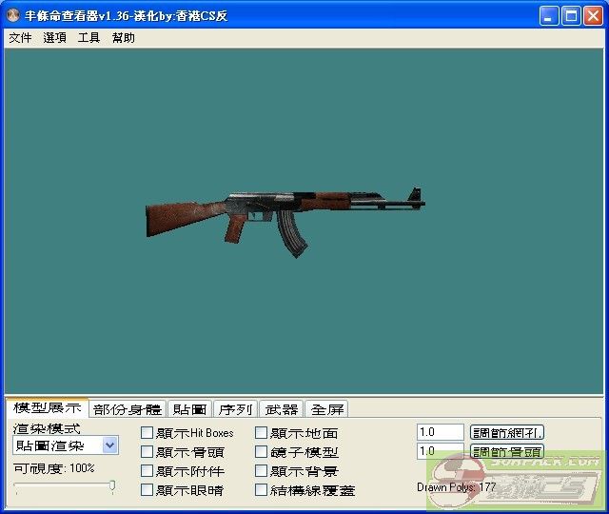Open the 選項 menu

54,38
